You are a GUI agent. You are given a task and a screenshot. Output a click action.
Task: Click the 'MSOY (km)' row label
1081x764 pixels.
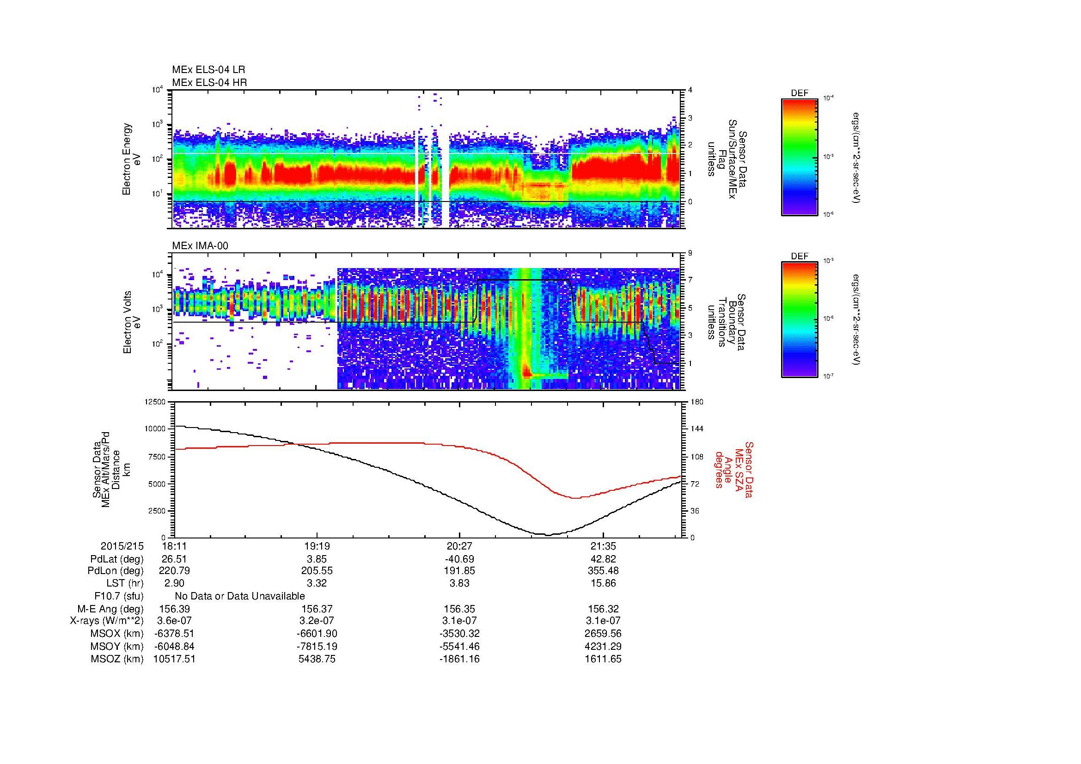[117, 646]
